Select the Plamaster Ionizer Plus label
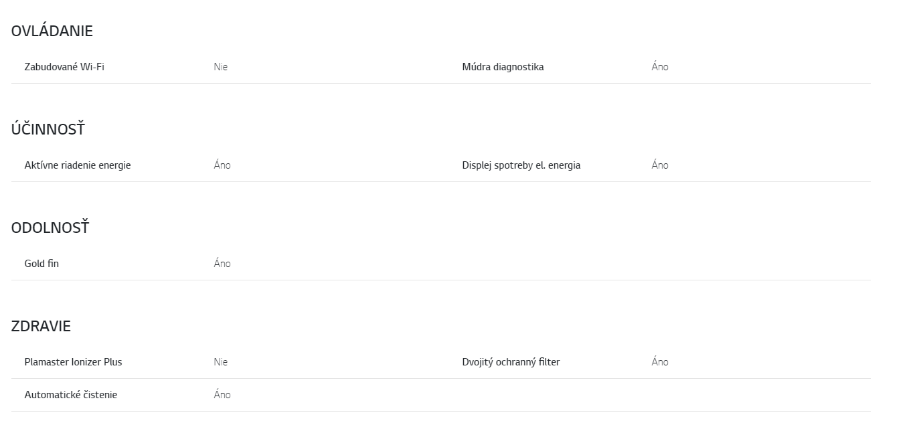917x429 pixels. point(74,362)
